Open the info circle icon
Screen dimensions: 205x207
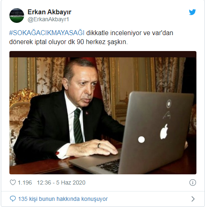point(193,183)
